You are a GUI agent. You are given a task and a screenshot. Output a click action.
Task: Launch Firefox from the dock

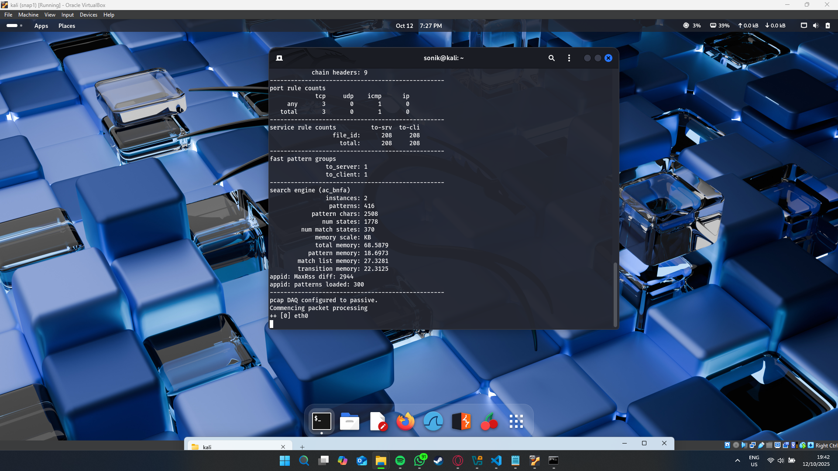point(405,422)
